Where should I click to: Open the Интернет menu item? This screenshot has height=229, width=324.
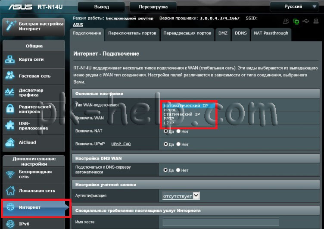[35, 207]
